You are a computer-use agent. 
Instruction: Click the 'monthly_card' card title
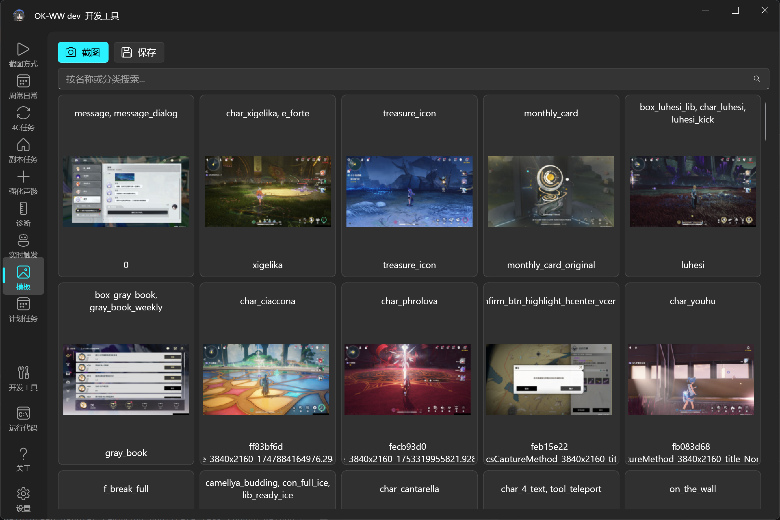coord(551,113)
